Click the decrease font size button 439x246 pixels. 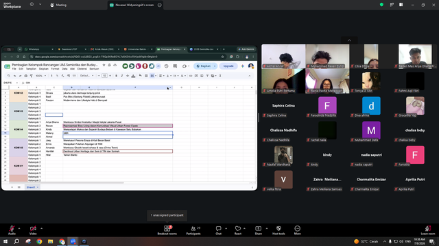(x=99, y=76)
